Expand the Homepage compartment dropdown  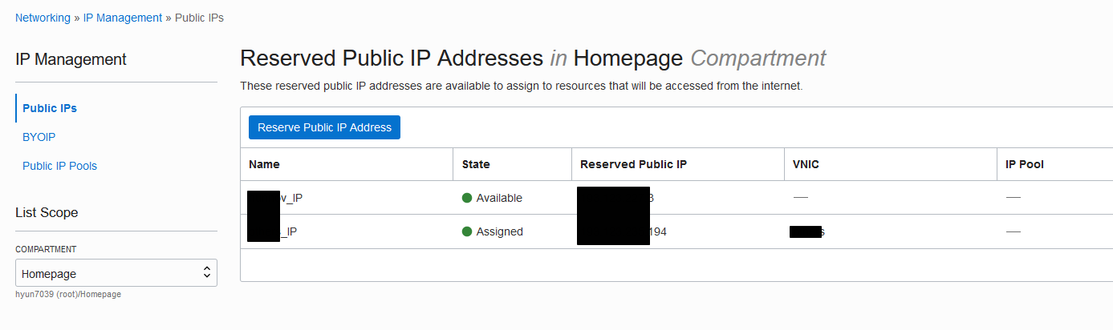tap(116, 273)
